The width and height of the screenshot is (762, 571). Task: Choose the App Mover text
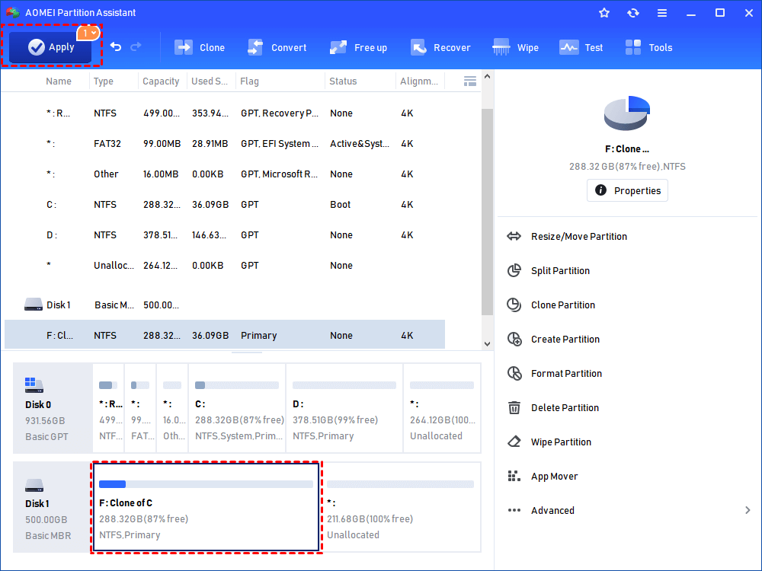point(554,477)
